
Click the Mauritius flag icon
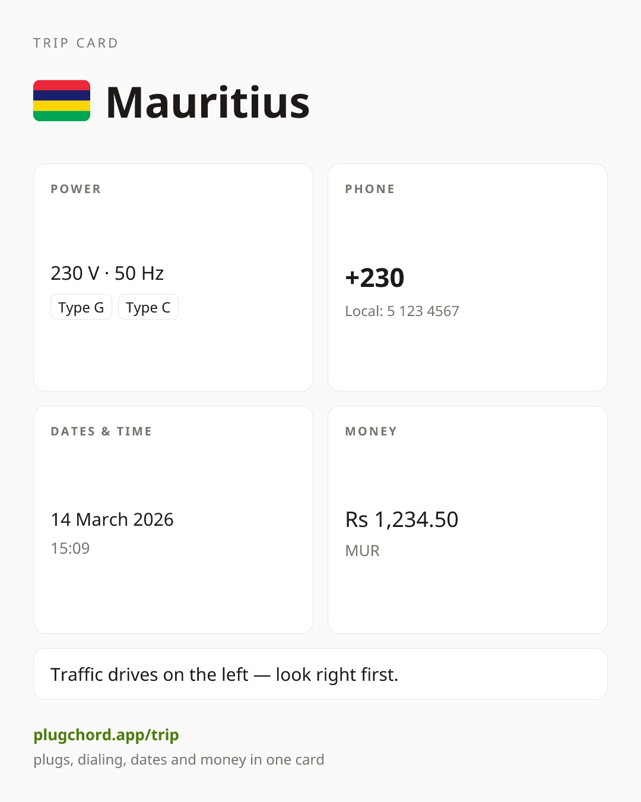point(62,101)
